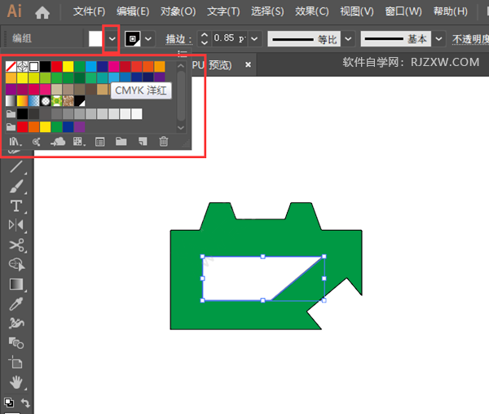Open the 视图(V) menu
The image size is (489, 414).
point(357,11)
